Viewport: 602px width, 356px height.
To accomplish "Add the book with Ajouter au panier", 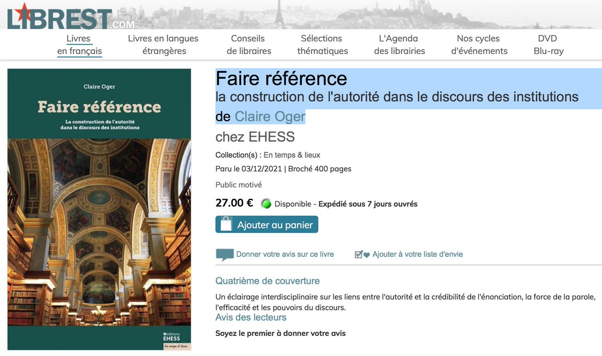I will [267, 225].
